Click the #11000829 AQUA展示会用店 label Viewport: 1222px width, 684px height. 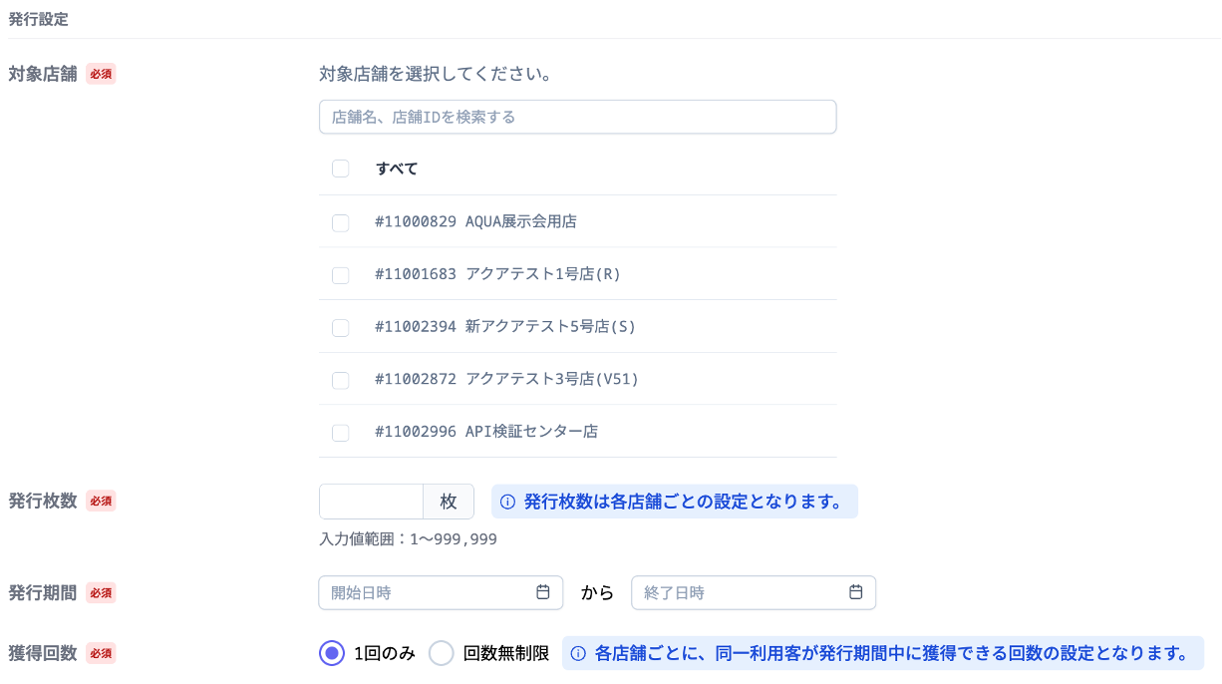tap(475, 221)
